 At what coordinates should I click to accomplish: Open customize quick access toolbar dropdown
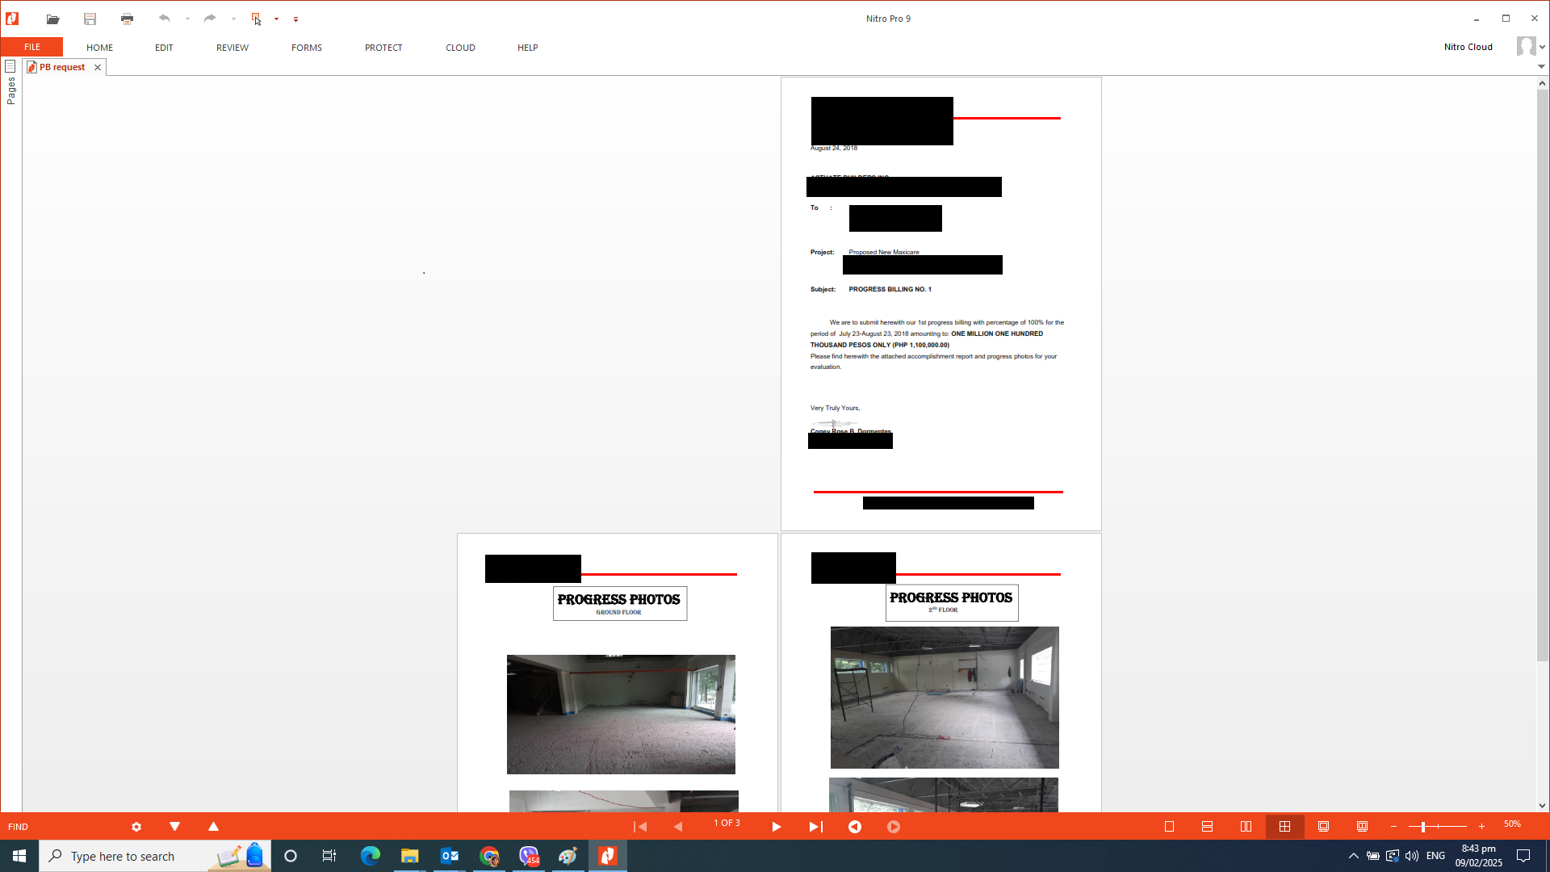(x=295, y=19)
